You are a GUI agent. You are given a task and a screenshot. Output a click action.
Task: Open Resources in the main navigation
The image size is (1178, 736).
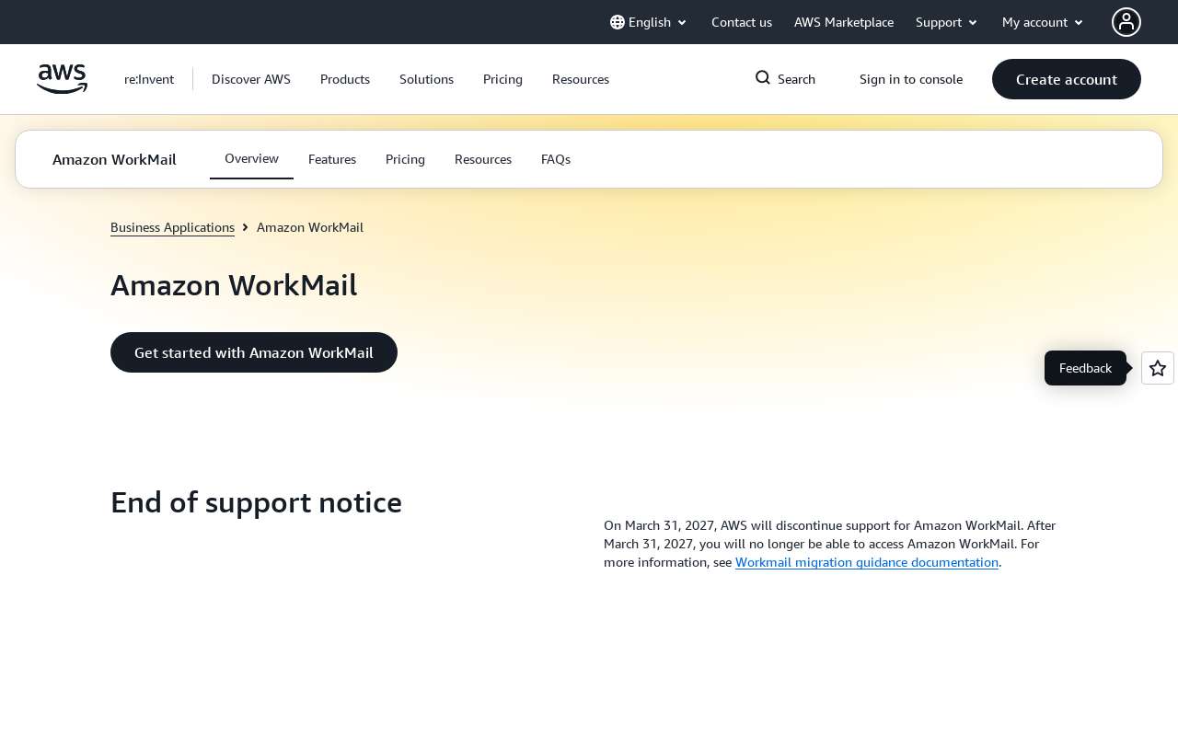point(581,79)
